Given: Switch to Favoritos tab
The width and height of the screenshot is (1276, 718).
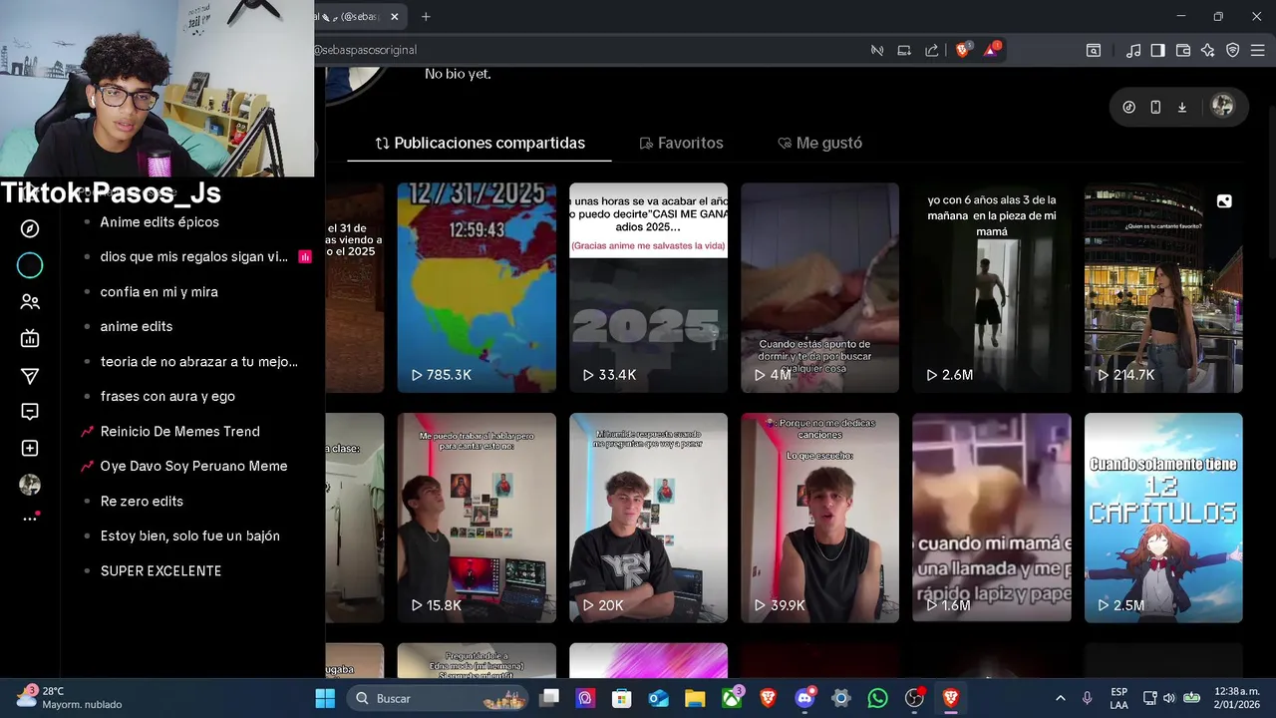Looking at the screenshot, I should click(x=681, y=143).
